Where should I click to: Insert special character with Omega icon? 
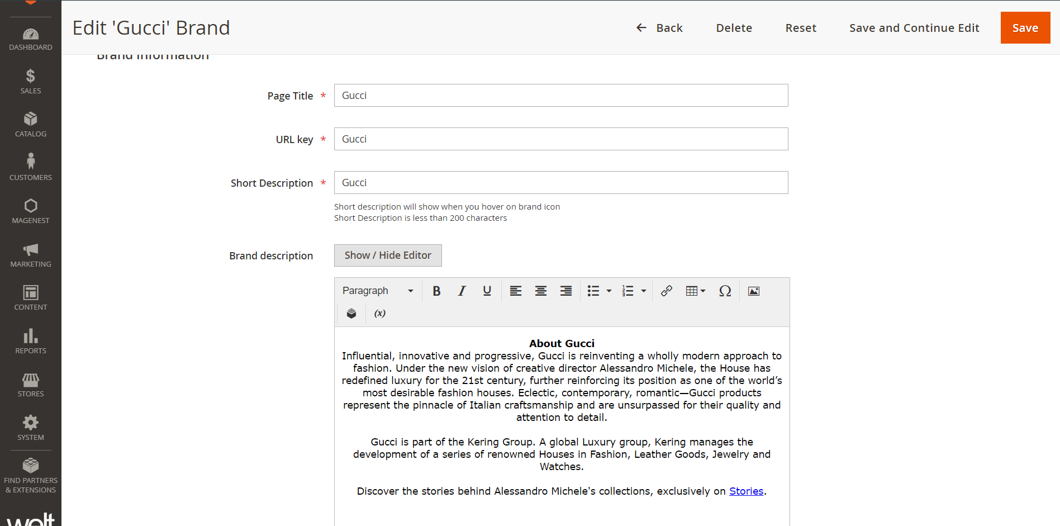[725, 291]
